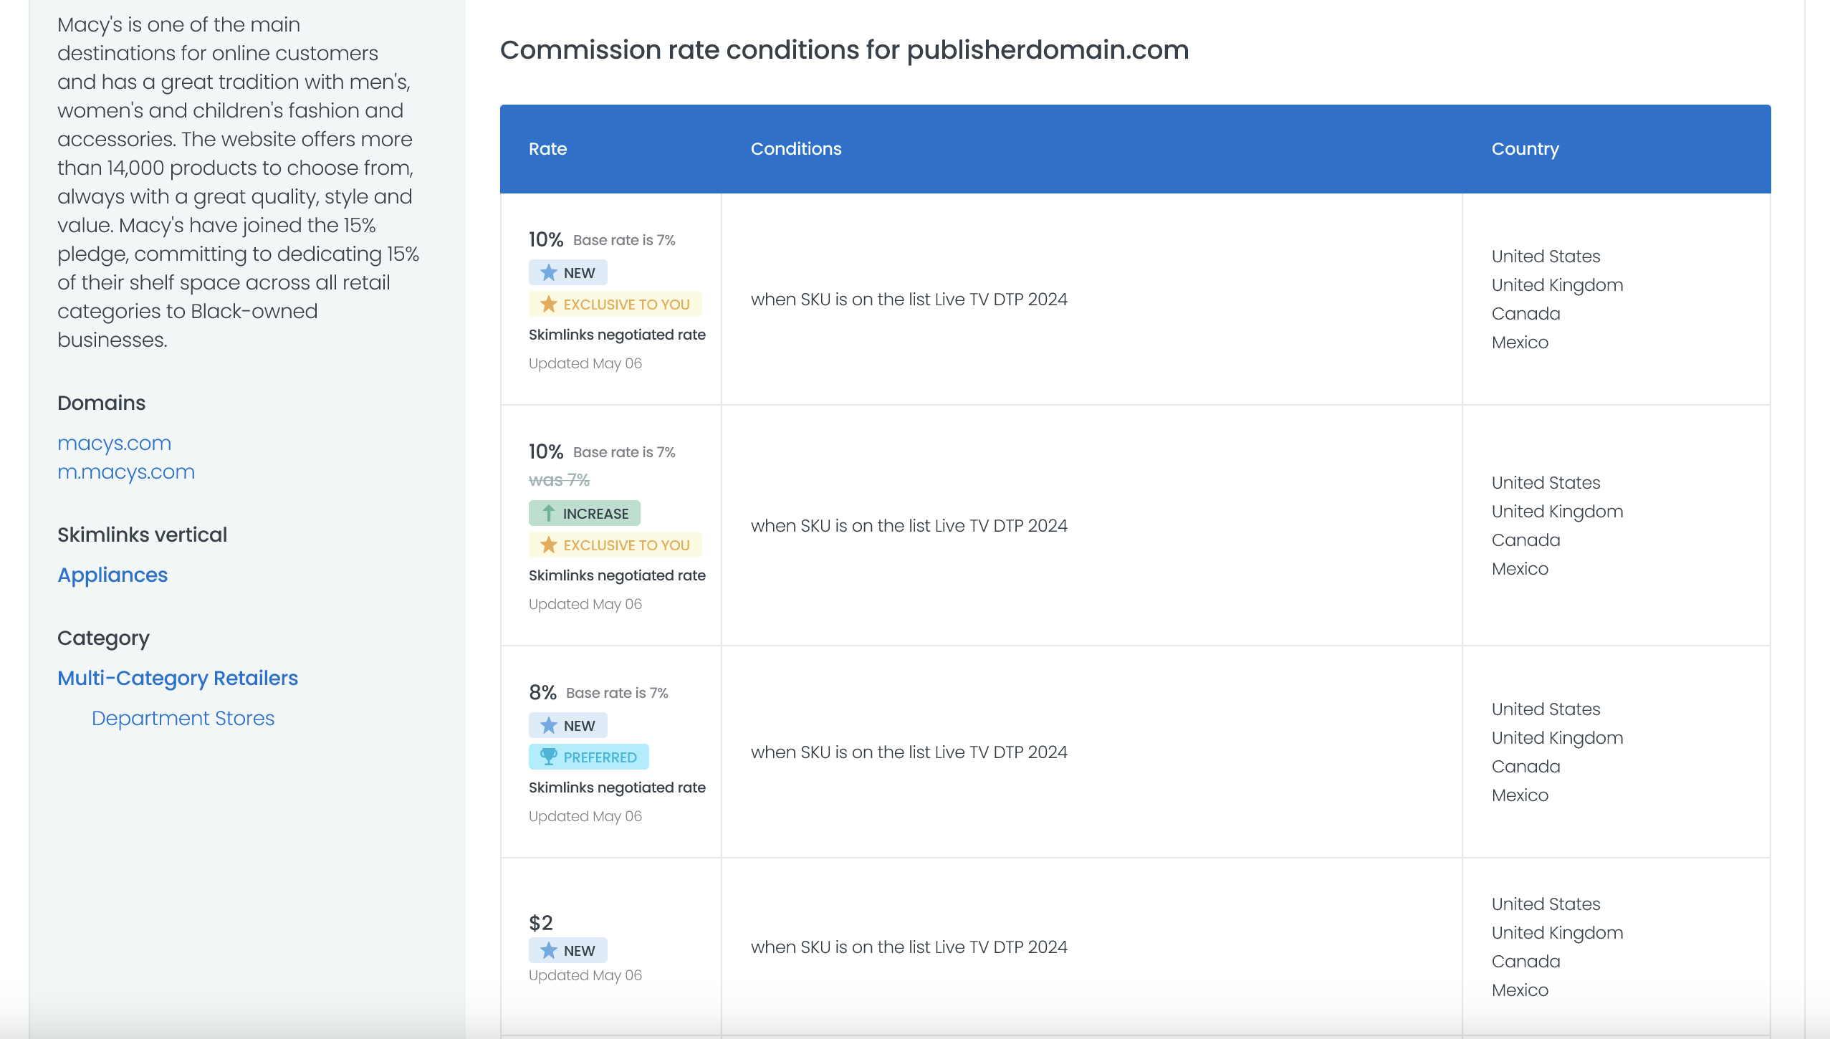Image resolution: width=1830 pixels, height=1039 pixels.
Task: Click the 8% rate value
Action: coord(543,692)
